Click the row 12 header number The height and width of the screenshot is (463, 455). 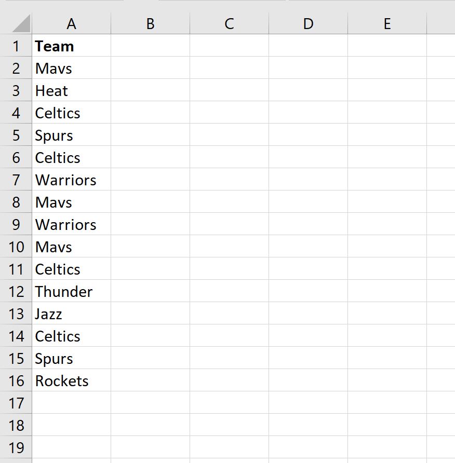click(16, 292)
